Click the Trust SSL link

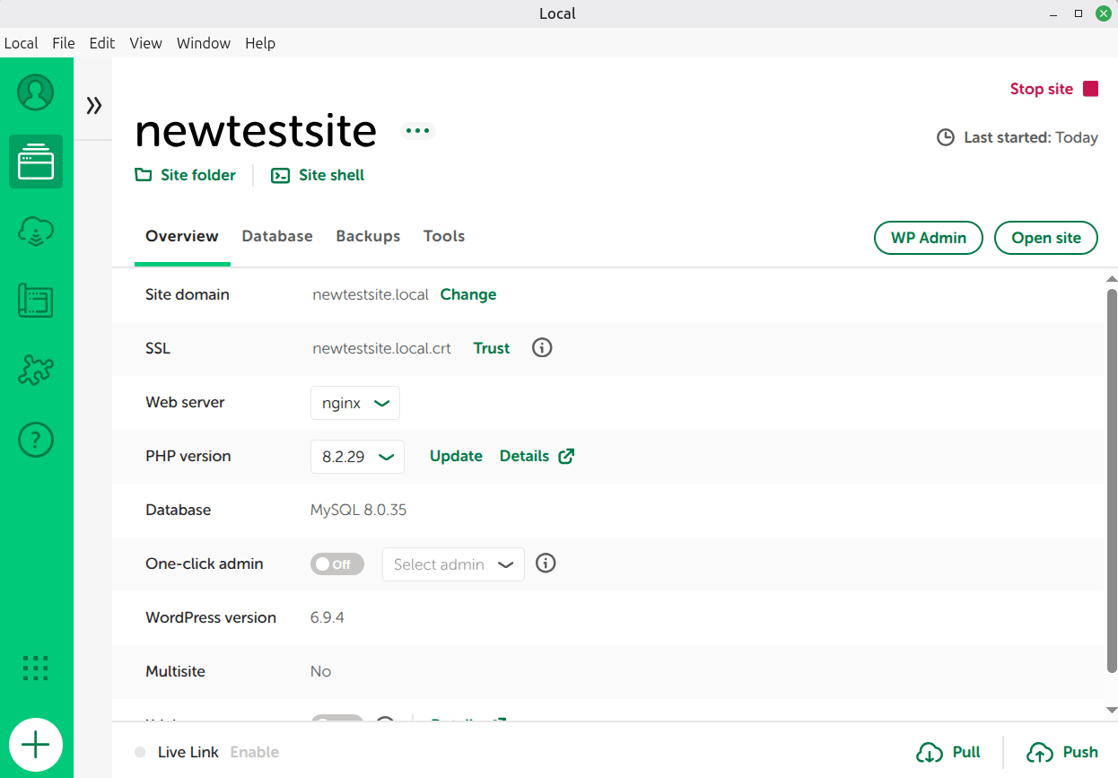[492, 348]
